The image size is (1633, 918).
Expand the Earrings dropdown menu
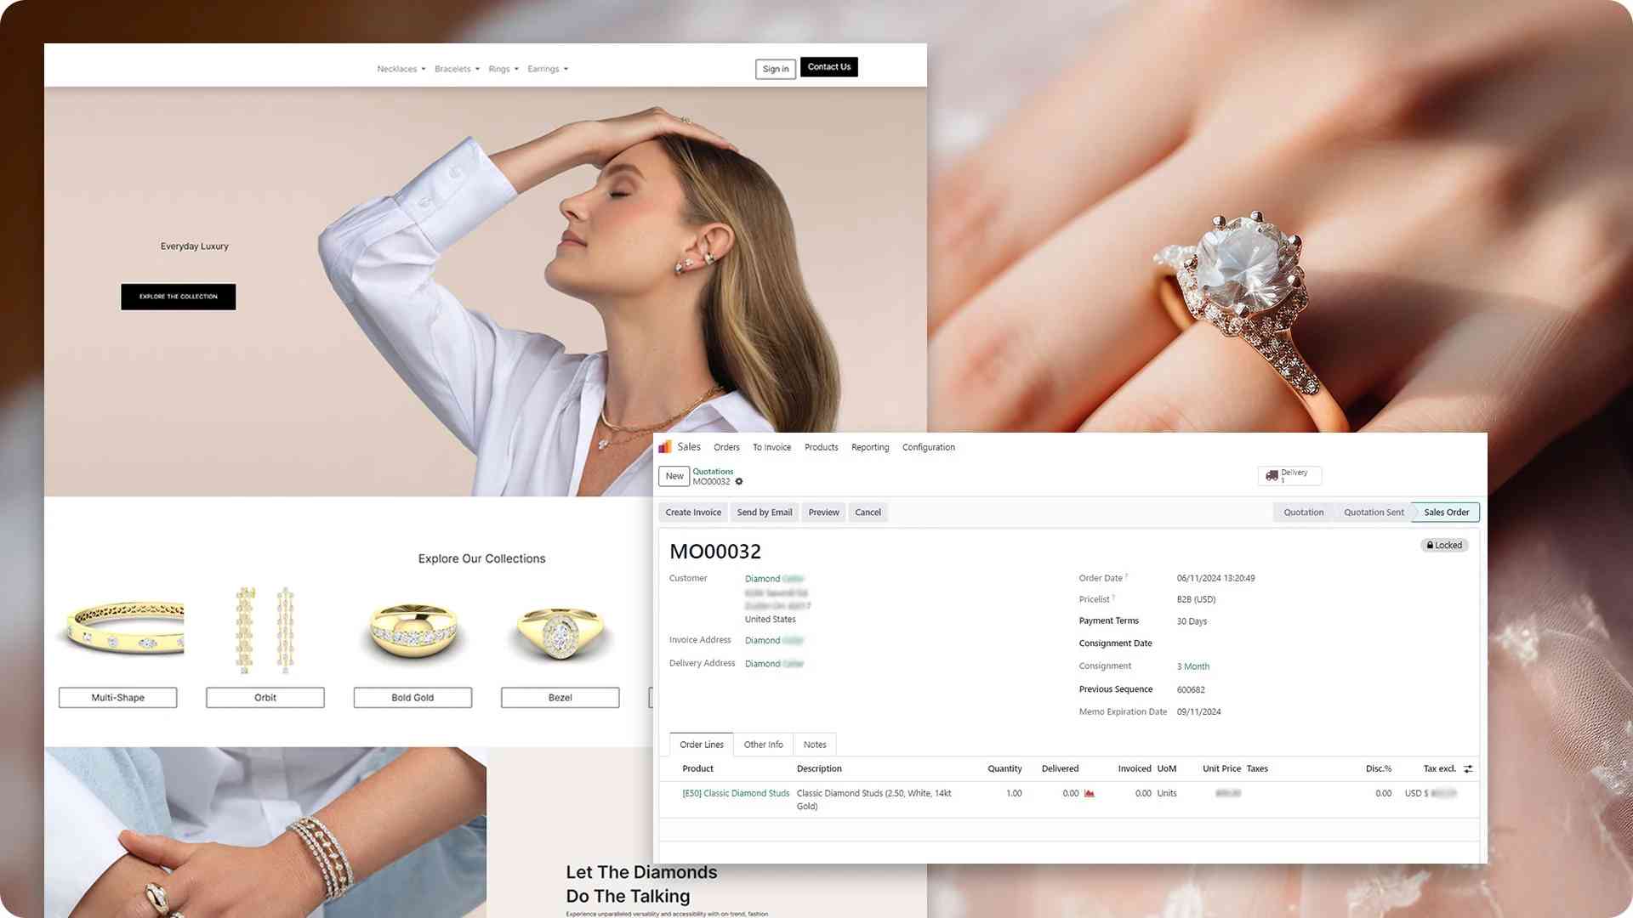point(548,68)
